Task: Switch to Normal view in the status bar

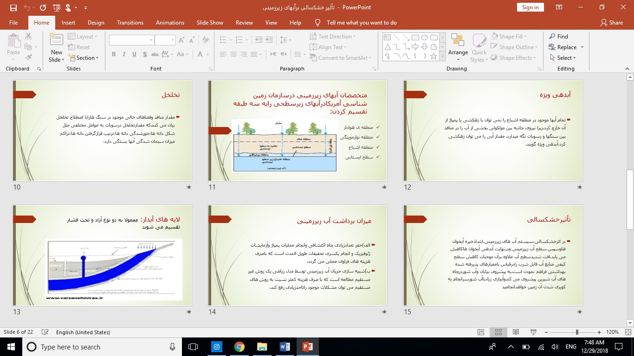Action: [481, 332]
